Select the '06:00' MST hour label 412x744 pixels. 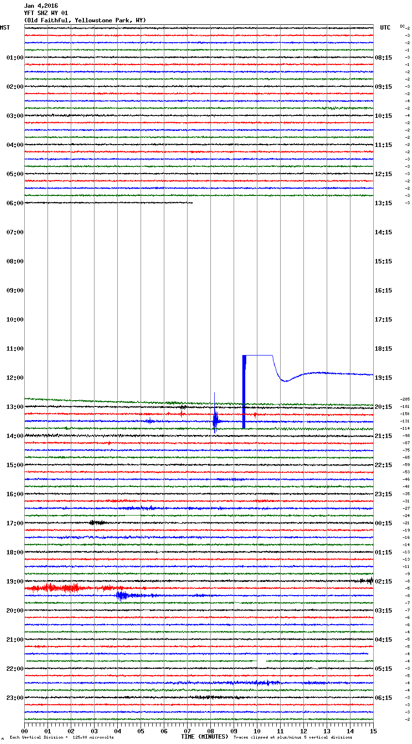15,203
